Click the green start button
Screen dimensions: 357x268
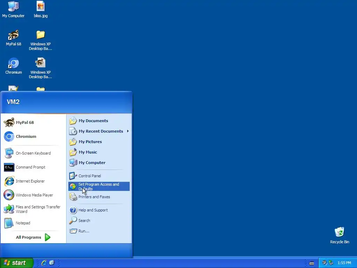pos(16,263)
